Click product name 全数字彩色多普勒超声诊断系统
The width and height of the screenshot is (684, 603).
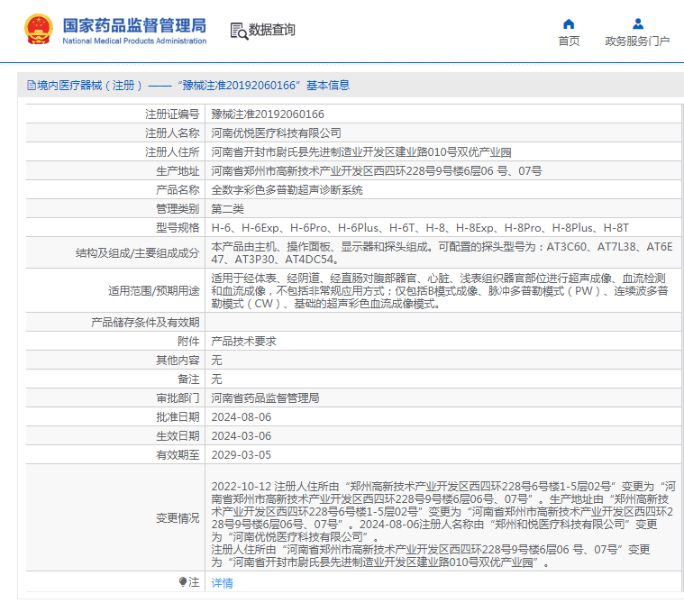pyautogui.click(x=287, y=190)
